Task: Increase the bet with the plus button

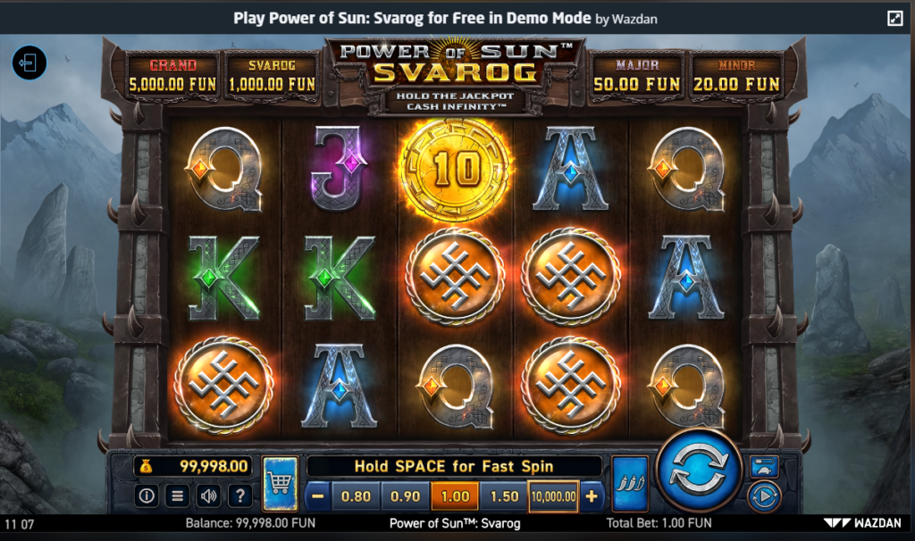Action: [592, 496]
